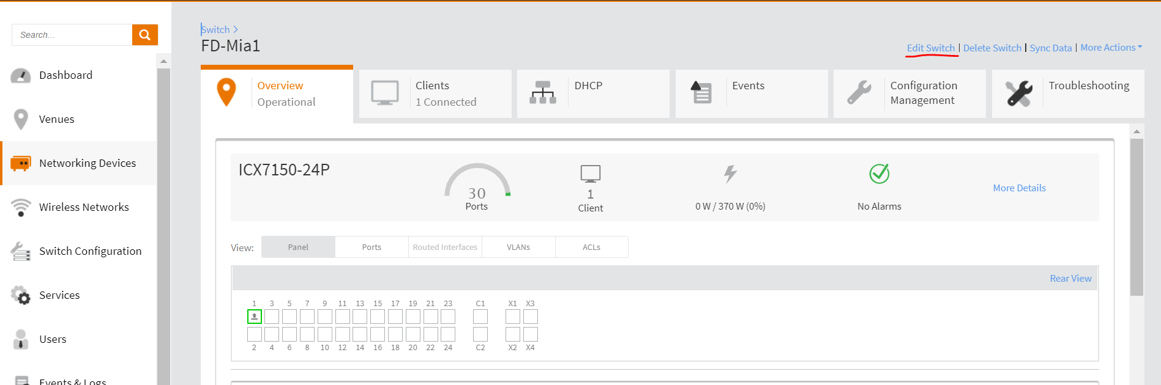This screenshot has width=1161, height=385.
Task: Open the DHCP tab label
Action: (x=588, y=86)
